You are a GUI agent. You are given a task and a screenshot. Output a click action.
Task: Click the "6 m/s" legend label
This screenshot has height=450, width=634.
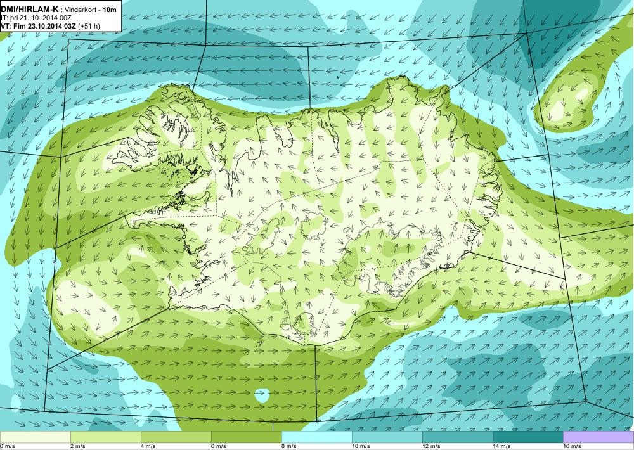point(219,446)
